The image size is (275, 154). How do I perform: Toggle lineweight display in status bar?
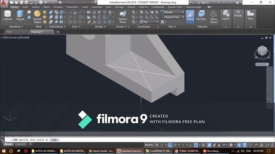point(204,145)
